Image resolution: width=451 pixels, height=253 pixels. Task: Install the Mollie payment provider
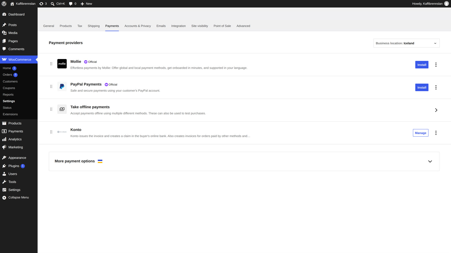(422, 65)
